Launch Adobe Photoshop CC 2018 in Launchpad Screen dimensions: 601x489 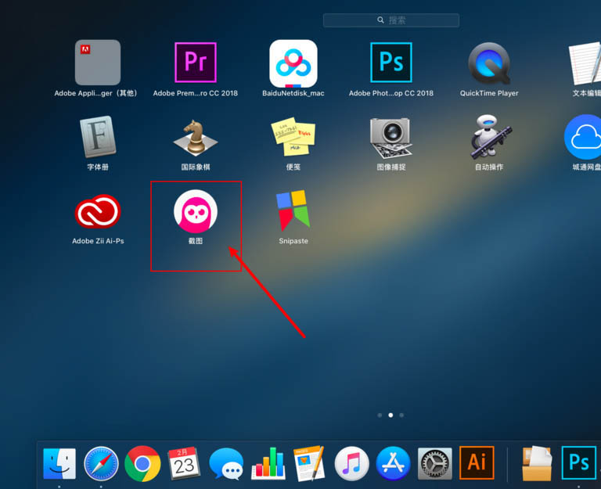[x=391, y=63]
